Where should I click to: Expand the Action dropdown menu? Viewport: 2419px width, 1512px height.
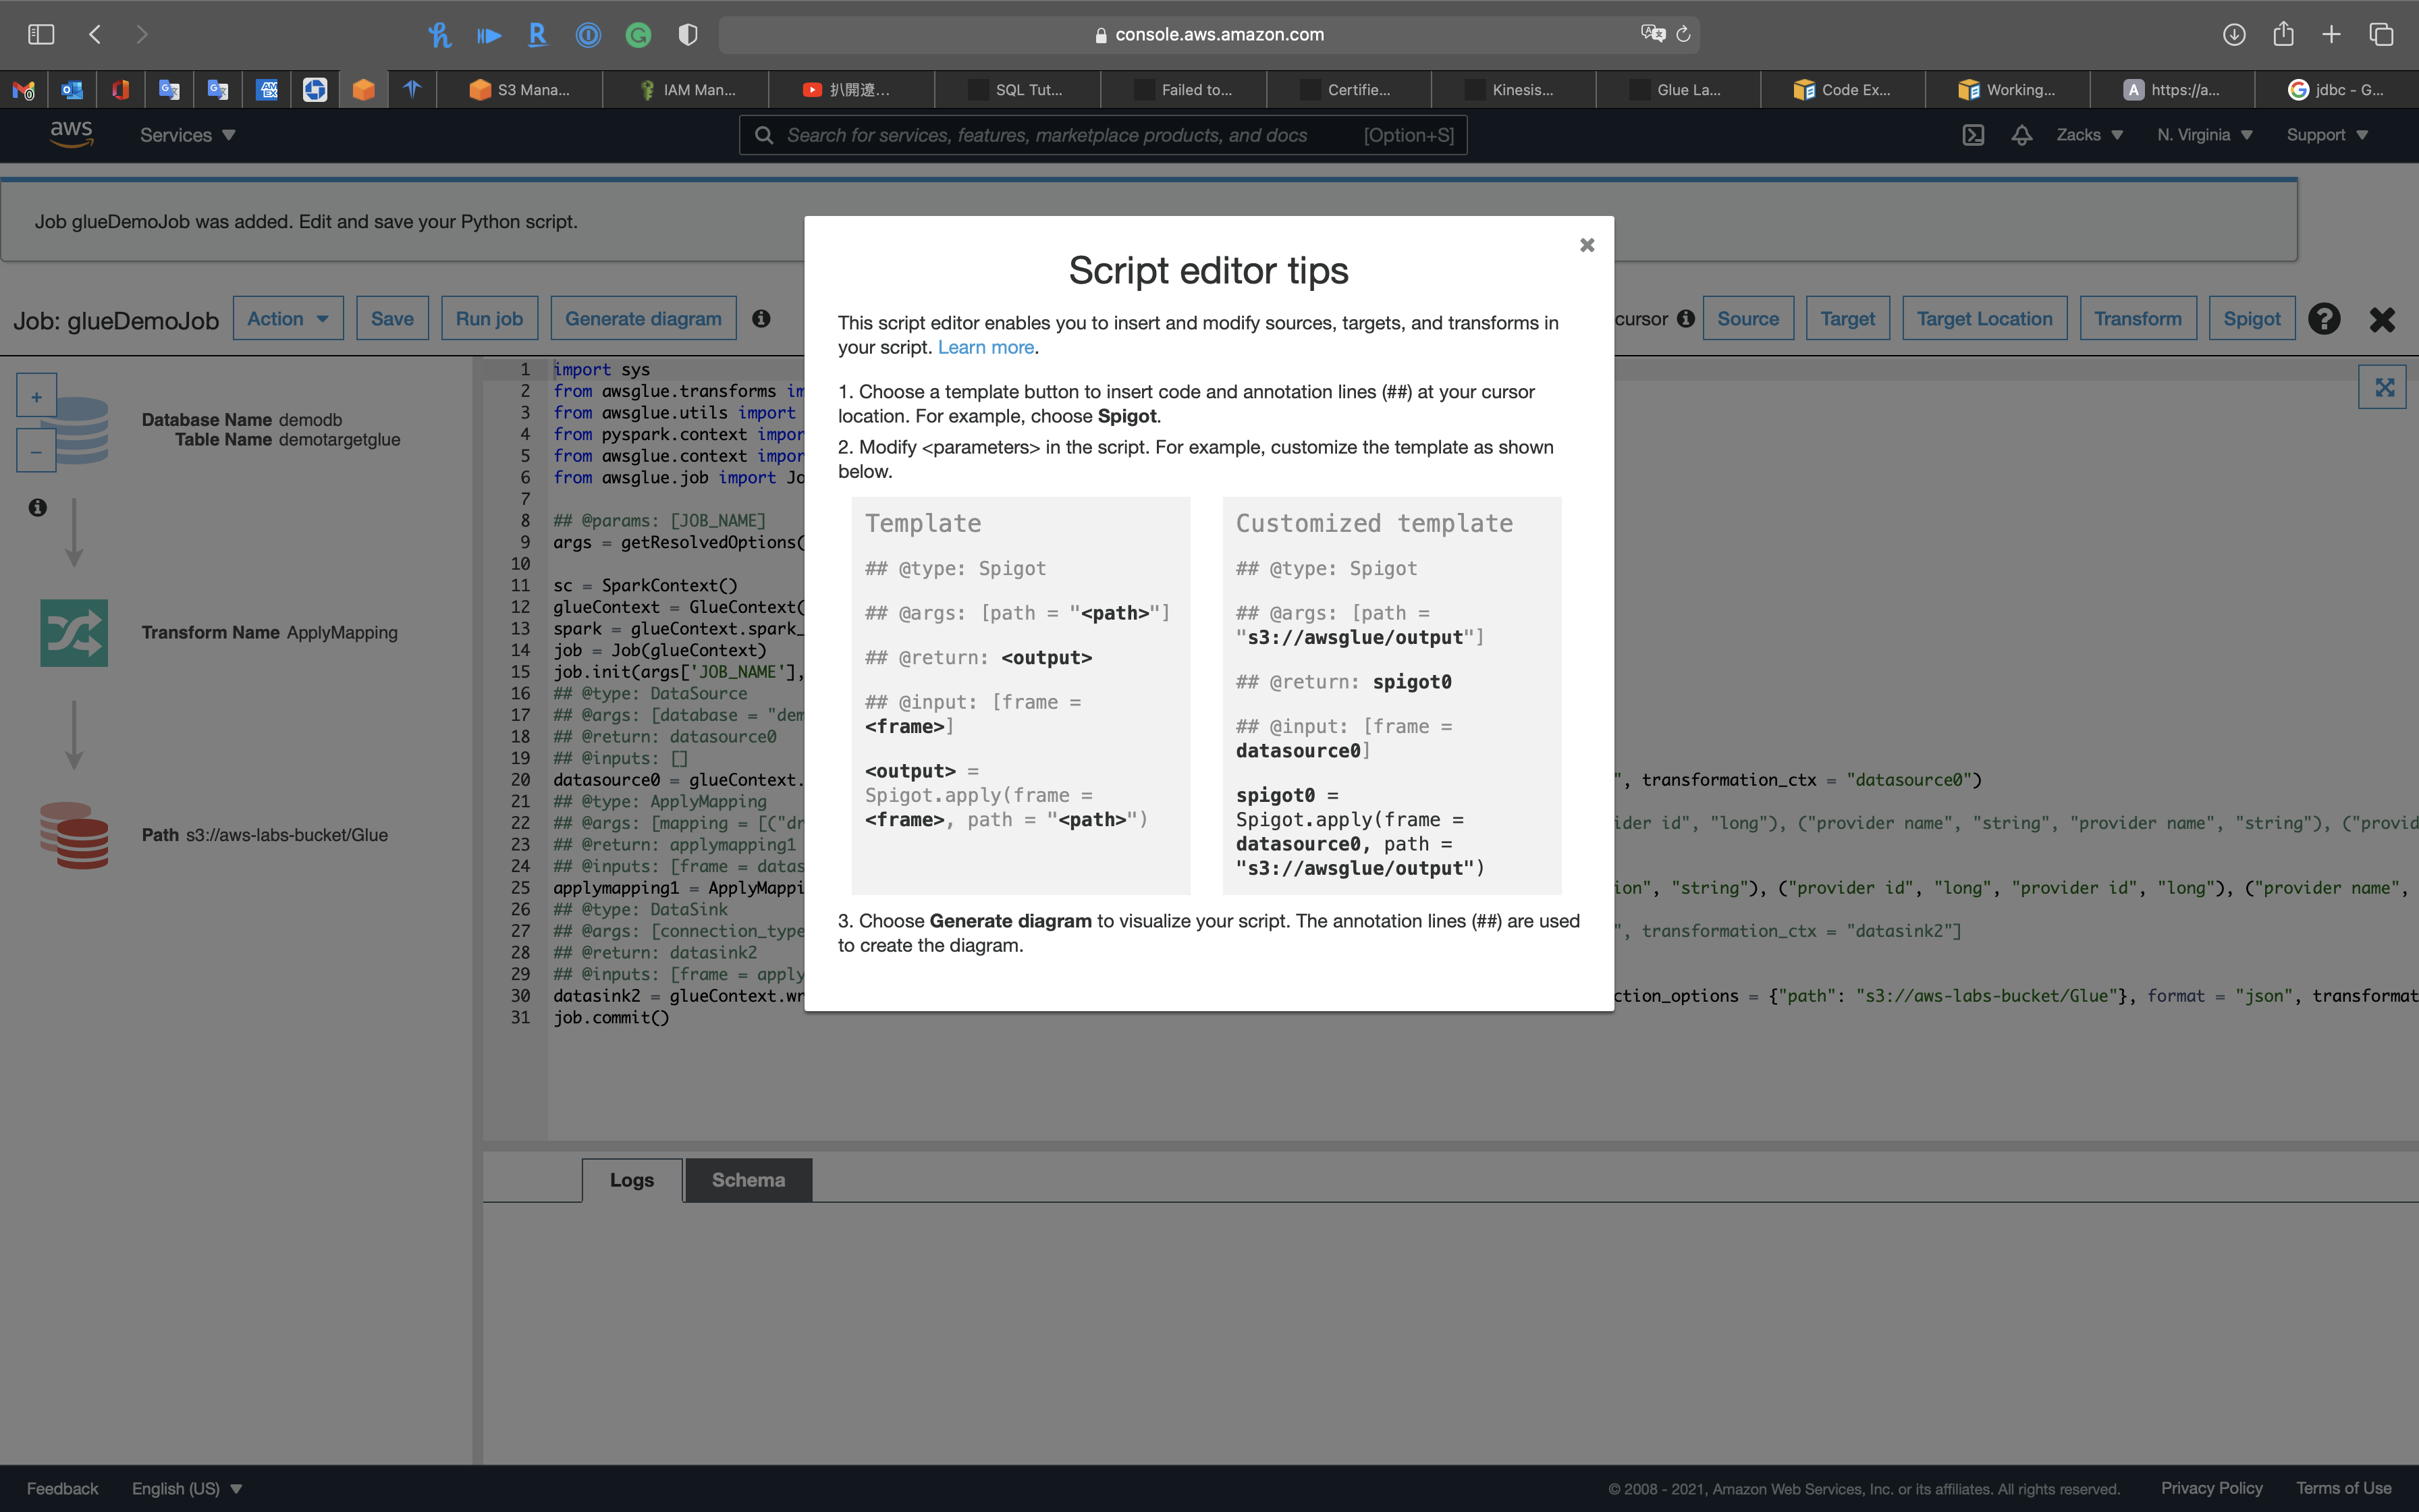pos(288,318)
